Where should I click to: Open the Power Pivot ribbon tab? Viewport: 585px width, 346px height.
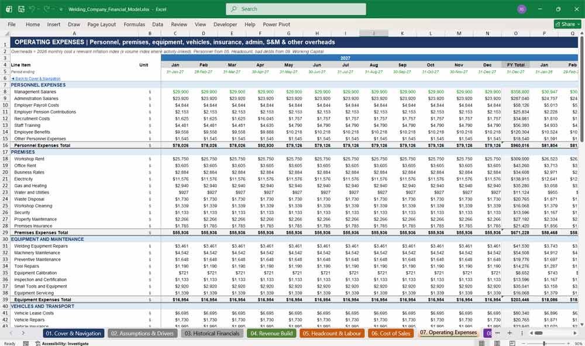point(277,24)
